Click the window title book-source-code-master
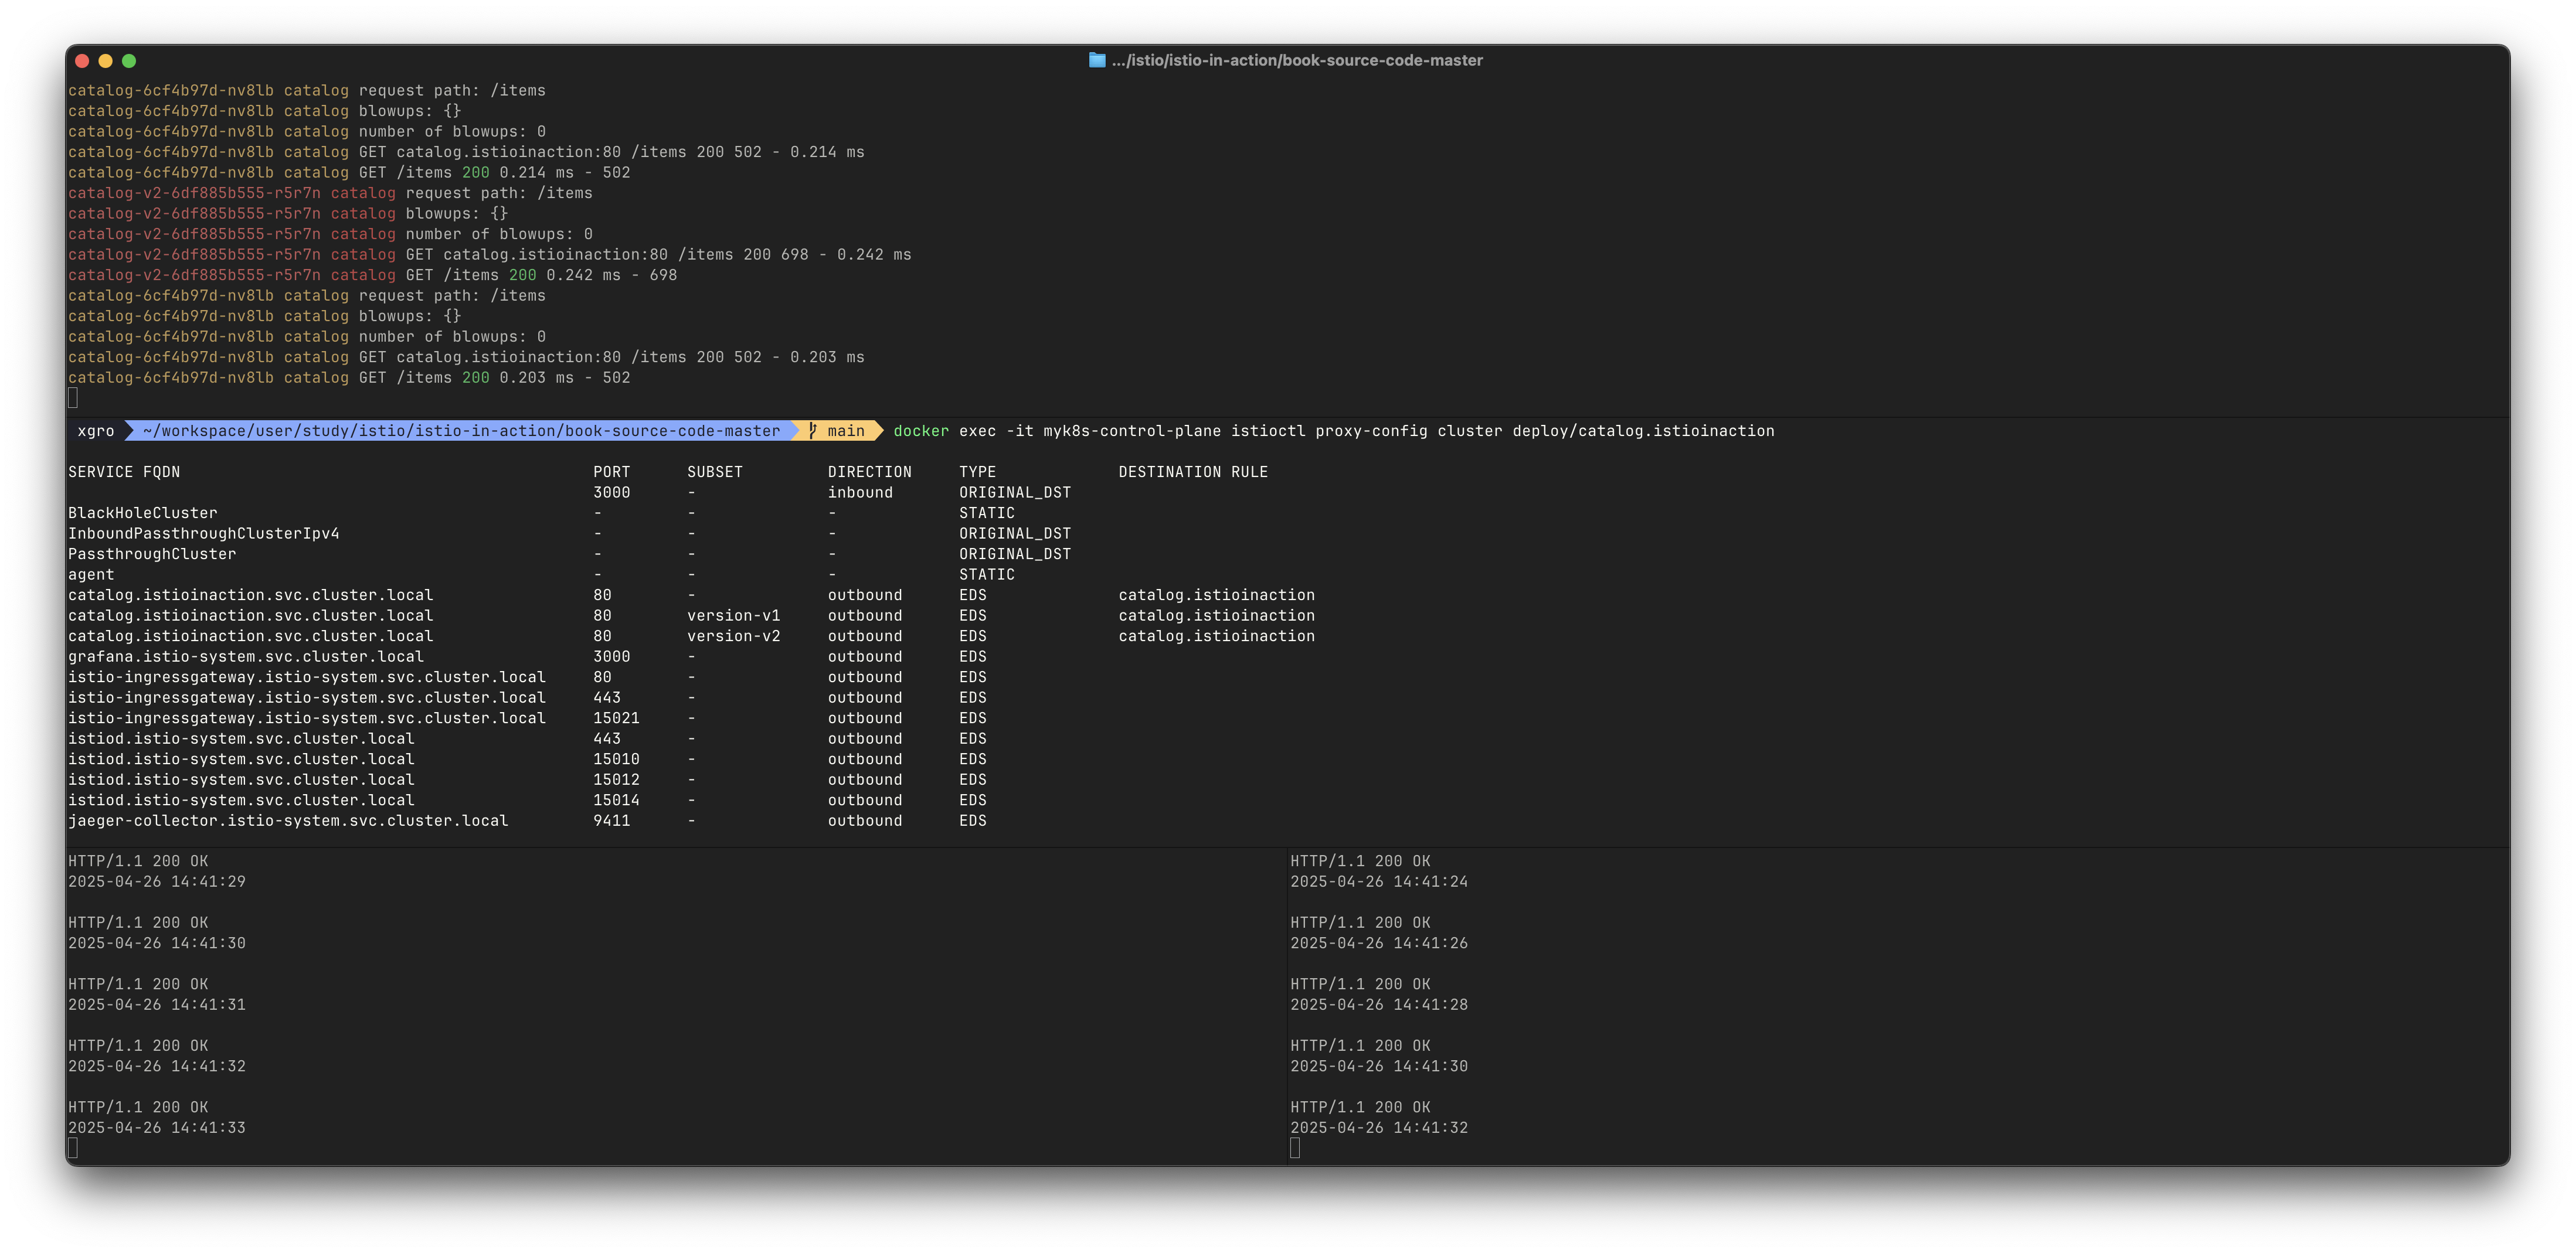 point(1297,60)
